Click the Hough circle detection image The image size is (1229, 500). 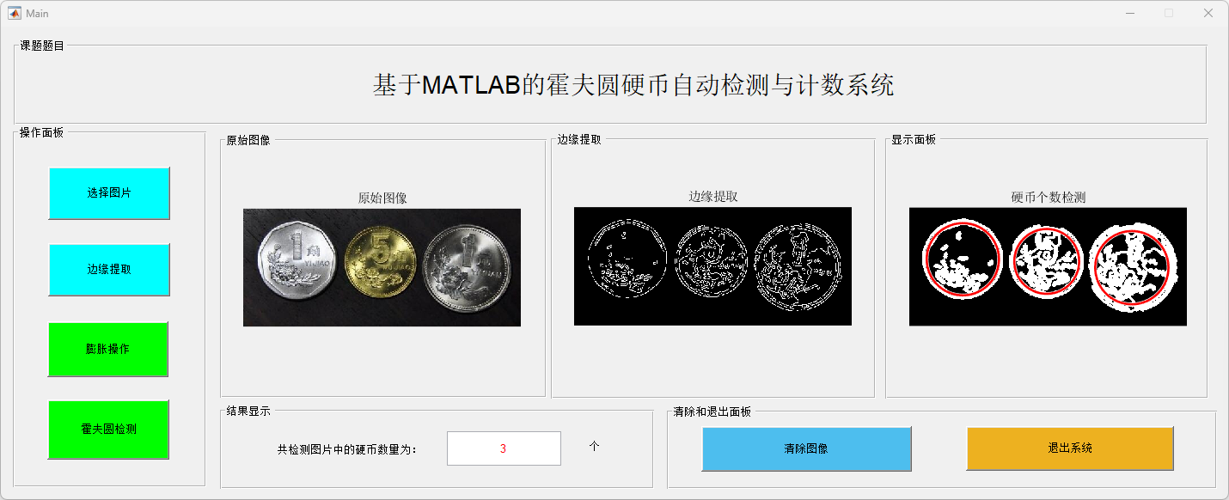tap(1048, 266)
